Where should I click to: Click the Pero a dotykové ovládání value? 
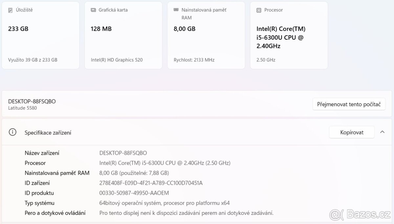pos(186,213)
